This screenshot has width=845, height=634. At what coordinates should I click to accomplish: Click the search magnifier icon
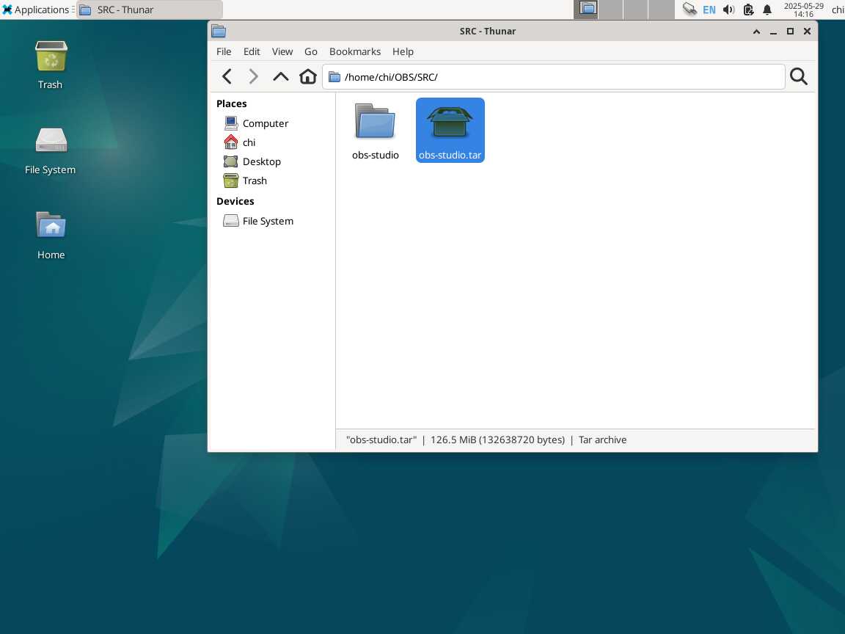(x=799, y=76)
